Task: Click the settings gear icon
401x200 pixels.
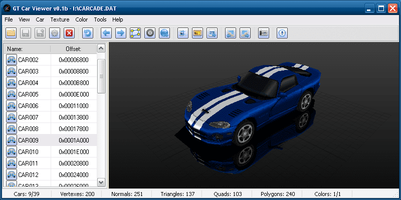Action: (55, 33)
